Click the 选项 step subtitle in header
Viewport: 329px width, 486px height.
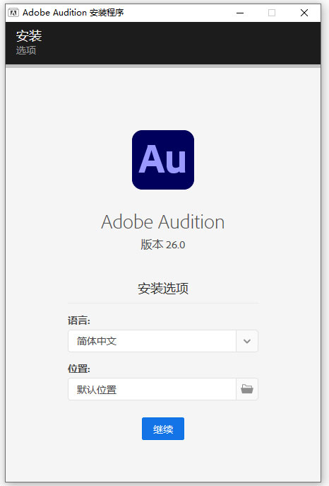point(26,50)
